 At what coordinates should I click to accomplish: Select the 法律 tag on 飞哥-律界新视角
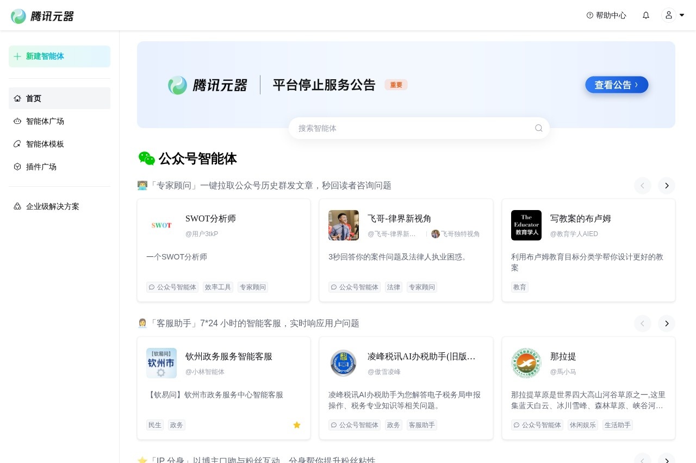pyautogui.click(x=394, y=287)
